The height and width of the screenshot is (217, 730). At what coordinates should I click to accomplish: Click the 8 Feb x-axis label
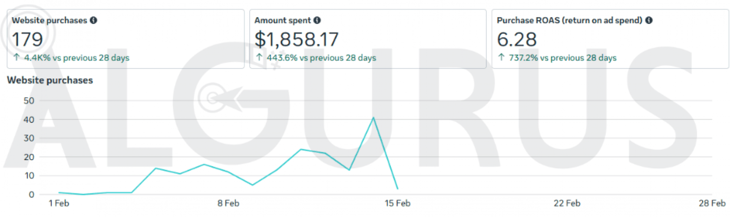tap(228, 203)
